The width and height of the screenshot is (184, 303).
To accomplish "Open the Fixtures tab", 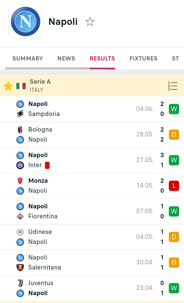I will click(x=144, y=58).
